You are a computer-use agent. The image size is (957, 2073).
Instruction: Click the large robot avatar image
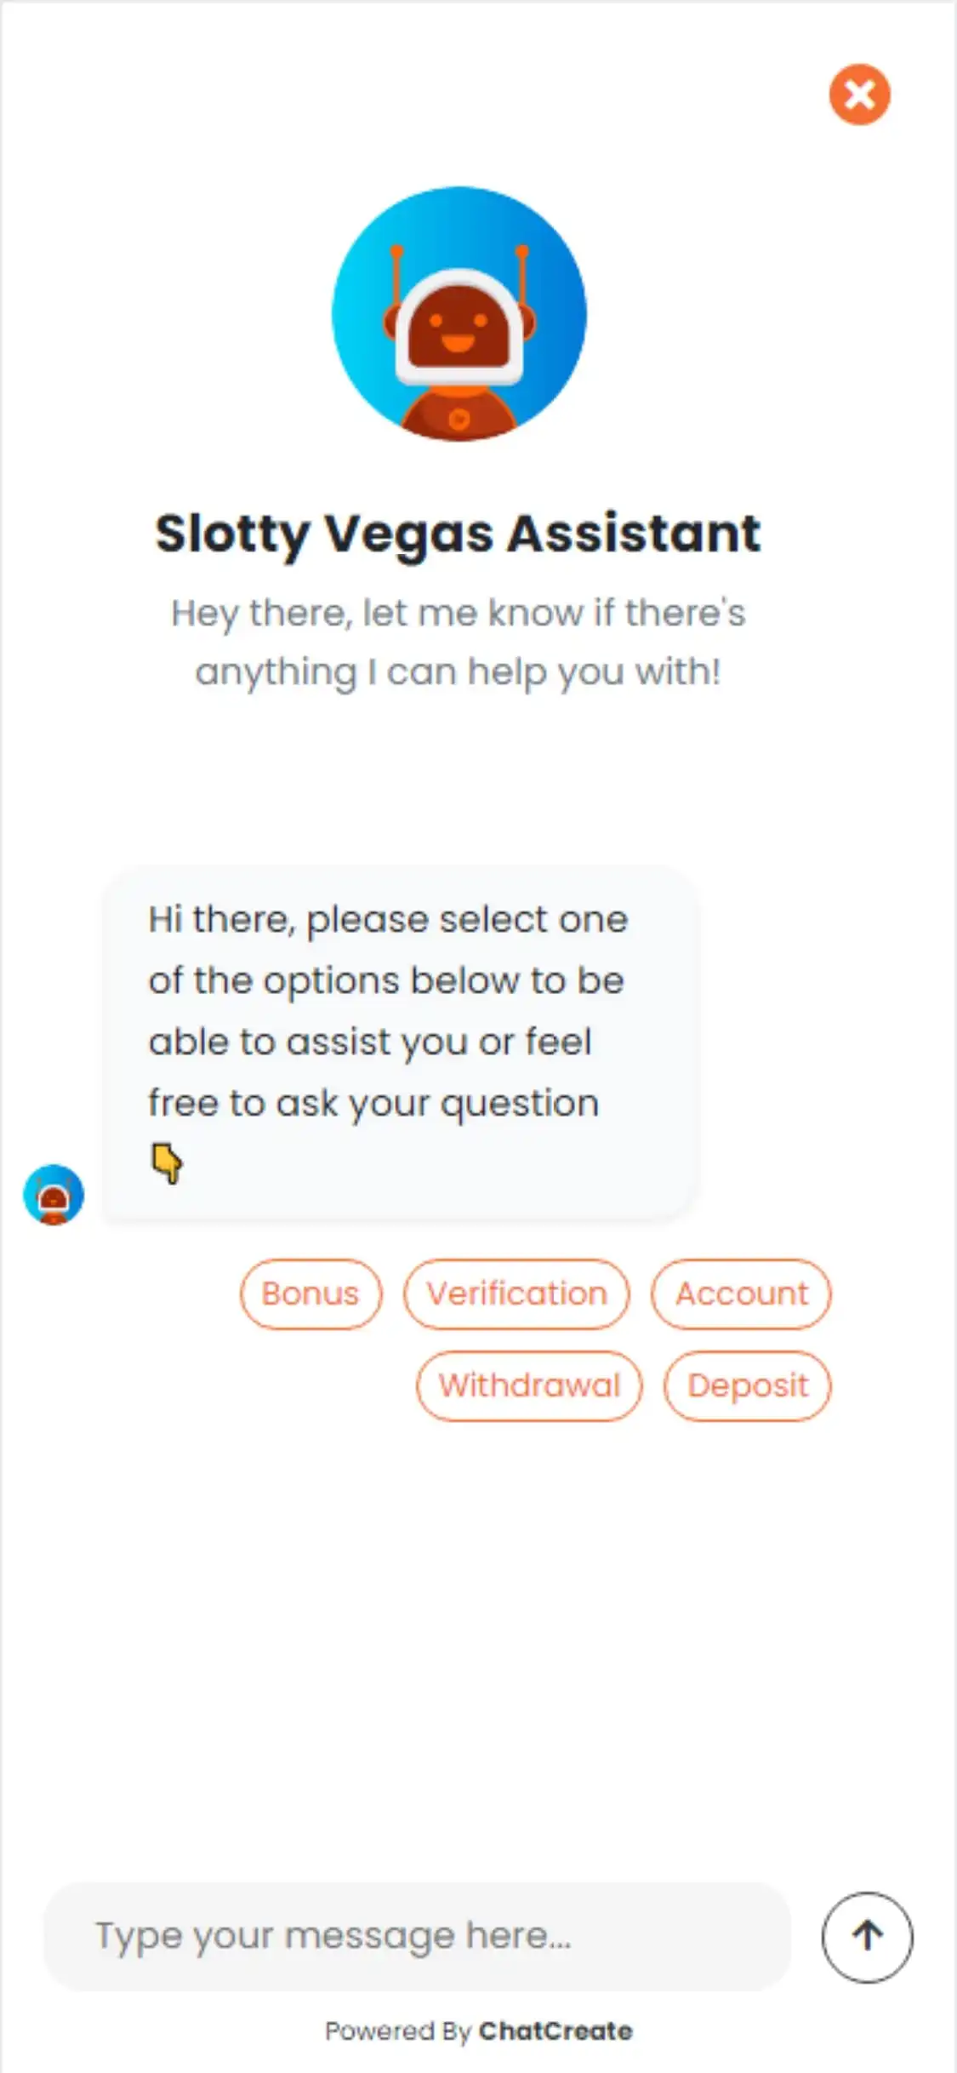coord(459,313)
